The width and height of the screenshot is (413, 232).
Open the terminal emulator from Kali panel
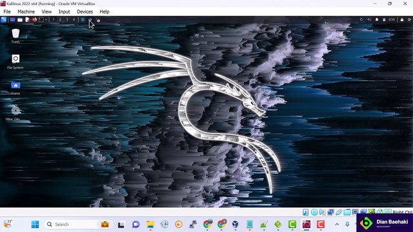pos(41,20)
